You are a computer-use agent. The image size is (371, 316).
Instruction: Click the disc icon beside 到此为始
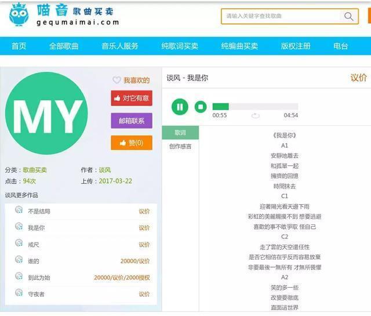coord(19,276)
